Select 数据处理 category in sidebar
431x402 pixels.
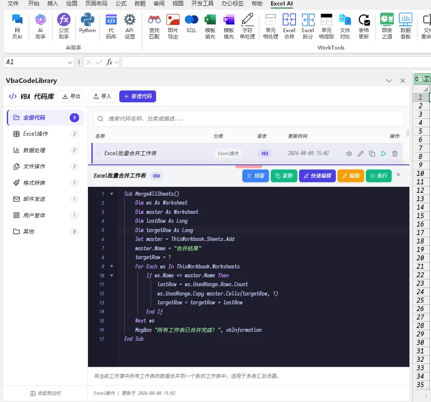pos(45,150)
